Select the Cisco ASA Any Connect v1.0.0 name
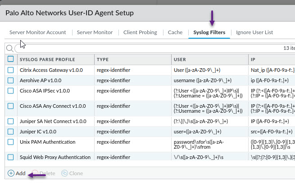The image size is (295, 190). pos(53,106)
